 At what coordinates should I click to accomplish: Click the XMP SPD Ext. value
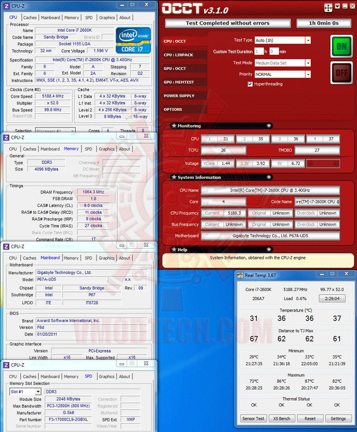tap(131, 420)
